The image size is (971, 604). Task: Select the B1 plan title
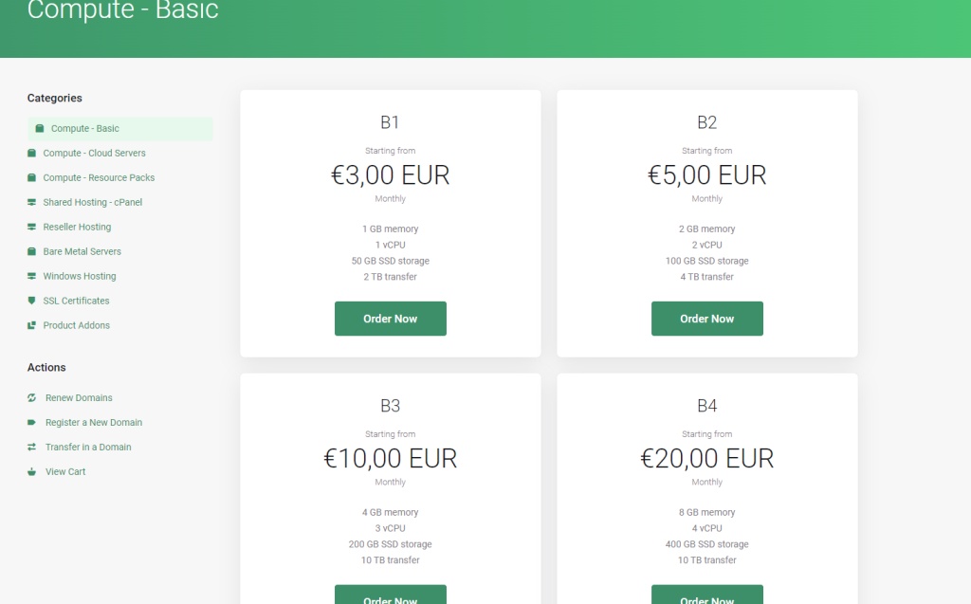tap(390, 122)
